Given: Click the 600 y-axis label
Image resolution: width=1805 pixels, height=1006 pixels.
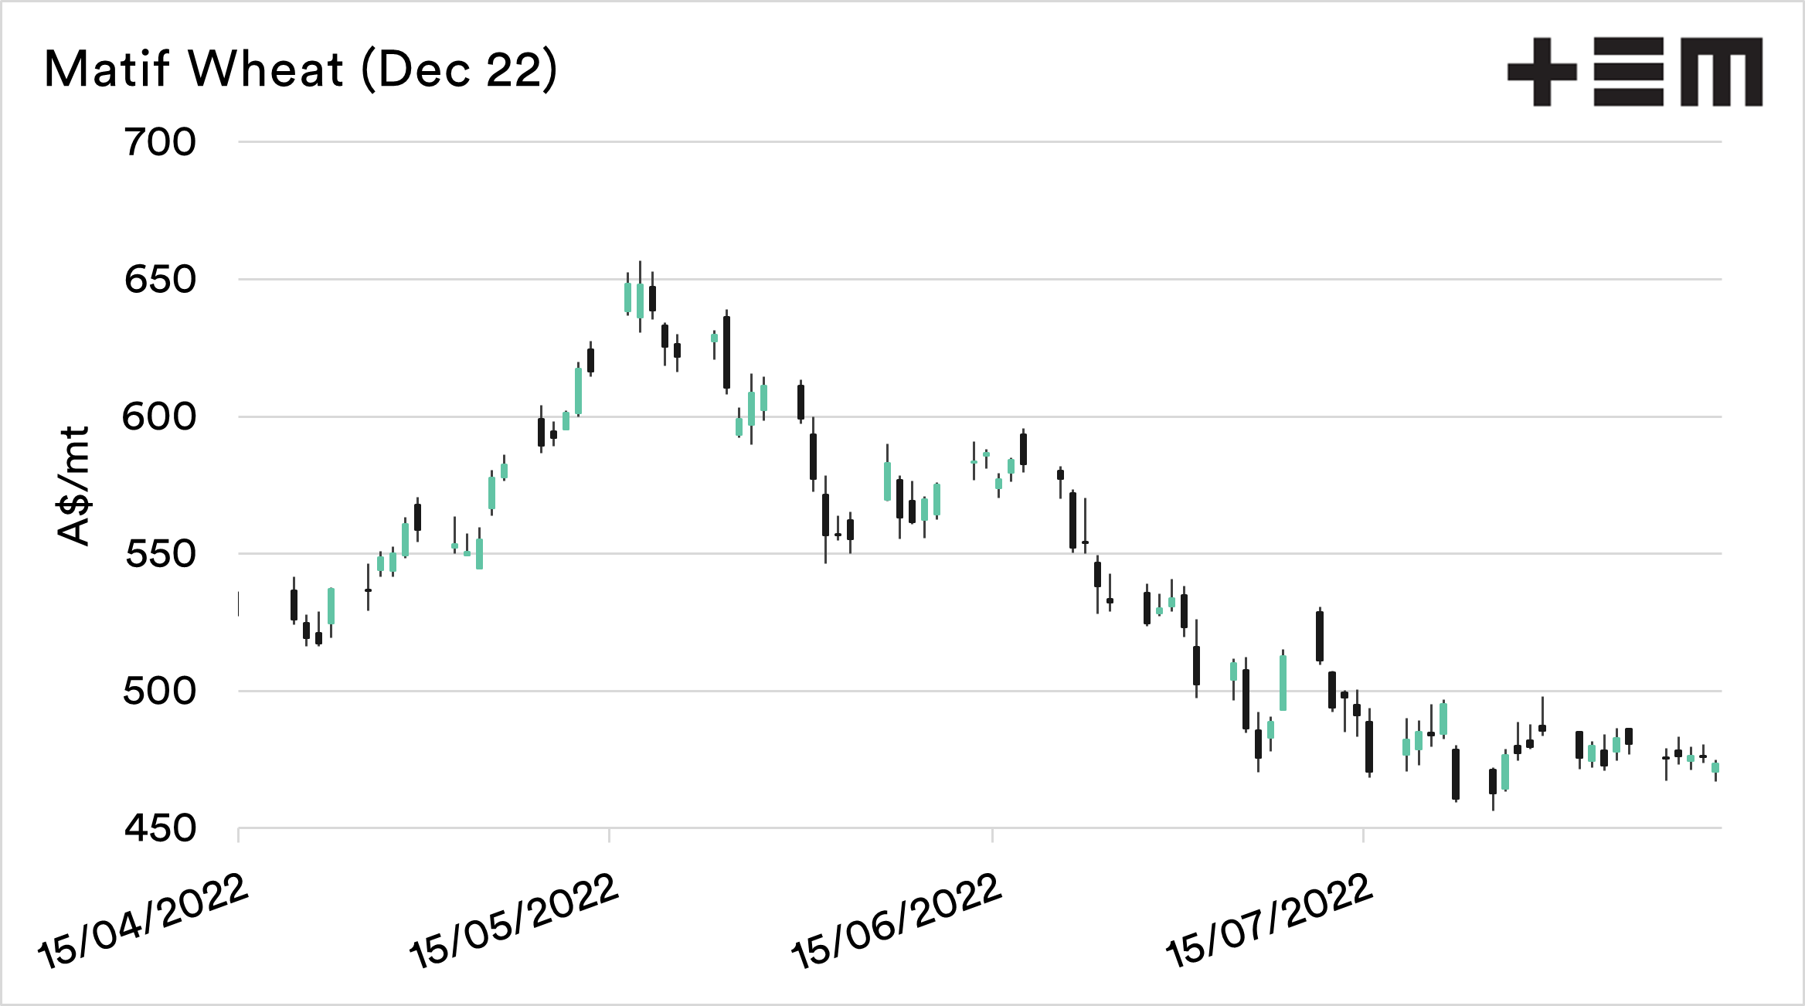Looking at the screenshot, I should 161,418.
